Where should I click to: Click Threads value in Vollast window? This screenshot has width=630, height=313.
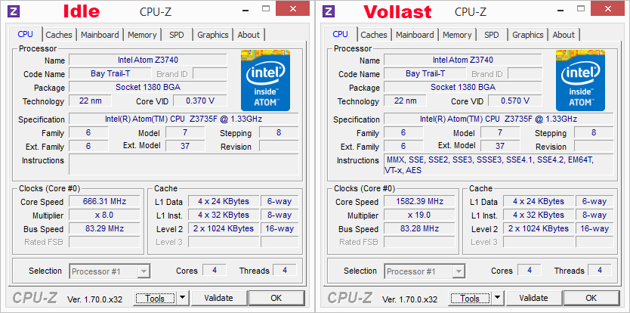[600, 271]
